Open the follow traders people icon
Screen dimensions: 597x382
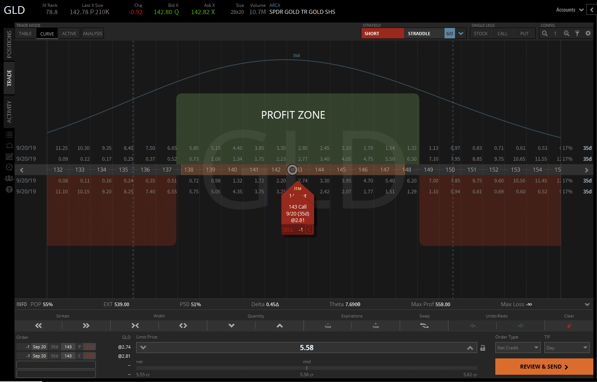(9, 178)
